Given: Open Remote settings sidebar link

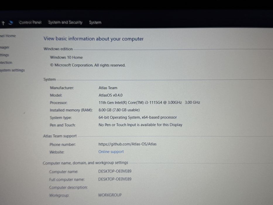Looking at the screenshot, I should point(4,55).
